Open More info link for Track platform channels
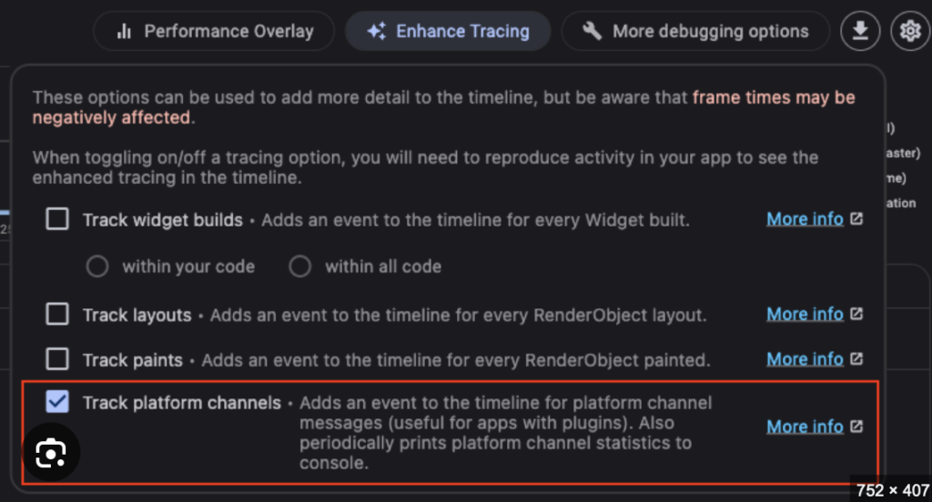Image resolution: width=932 pixels, height=502 pixels. click(805, 427)
